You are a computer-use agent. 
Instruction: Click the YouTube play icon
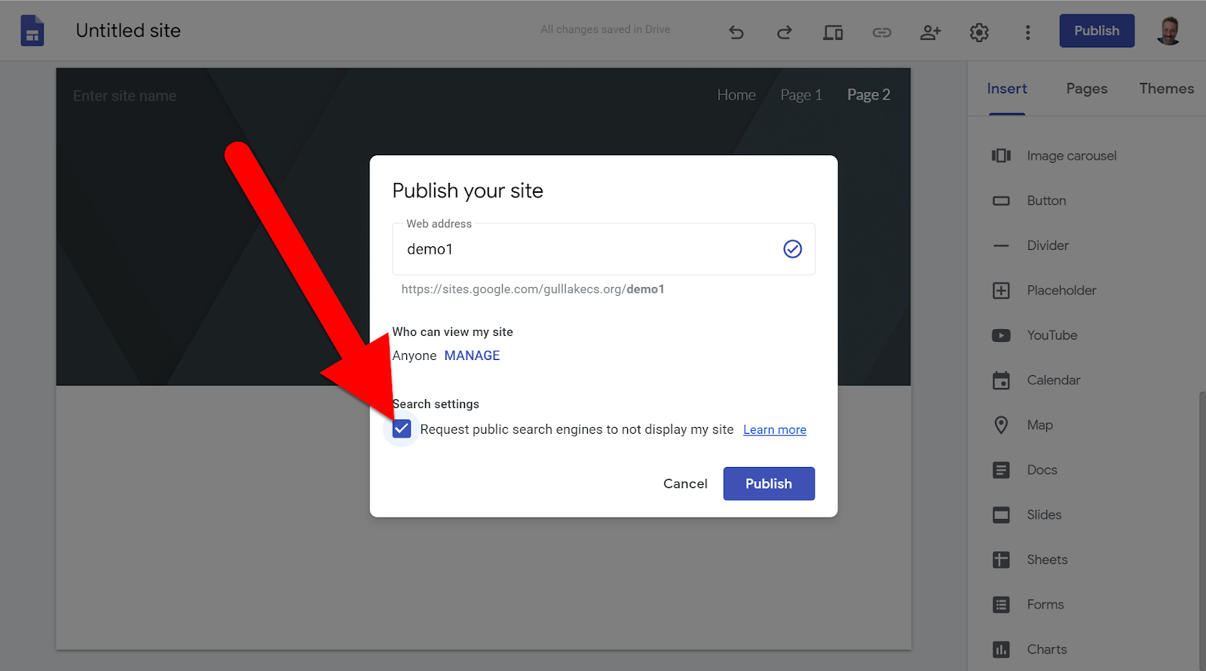1001,335
